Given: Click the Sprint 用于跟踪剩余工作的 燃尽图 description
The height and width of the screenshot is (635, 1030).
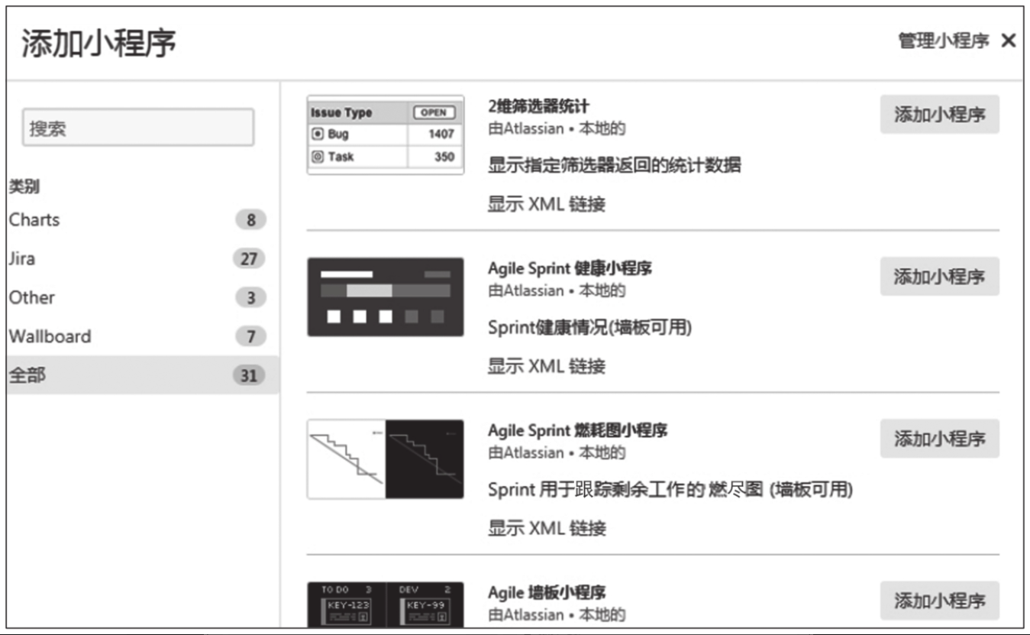Looking at the screenshot, I should [x=670, y=489].
